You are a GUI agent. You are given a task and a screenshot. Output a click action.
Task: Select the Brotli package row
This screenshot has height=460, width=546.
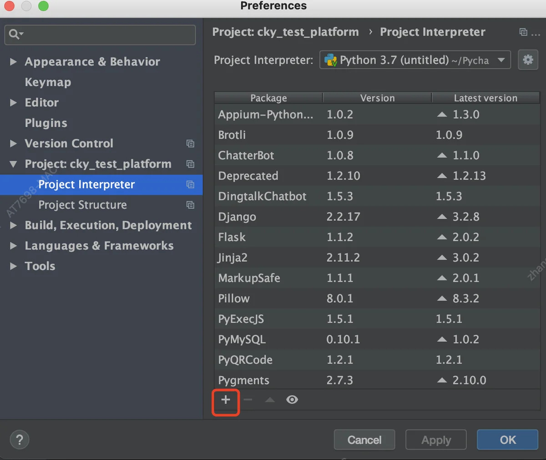377,135
